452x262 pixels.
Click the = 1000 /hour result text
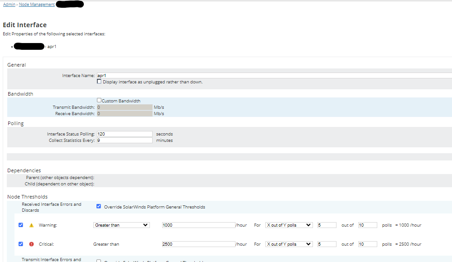[x=408, y=225]
